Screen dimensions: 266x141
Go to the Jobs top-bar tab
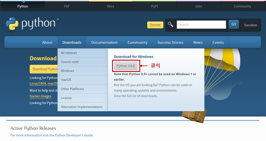198,6
